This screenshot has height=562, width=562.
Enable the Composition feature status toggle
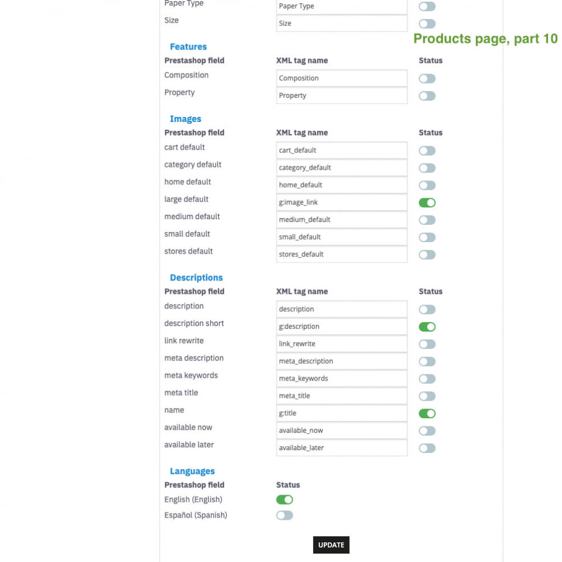click(x=427, y=79)
